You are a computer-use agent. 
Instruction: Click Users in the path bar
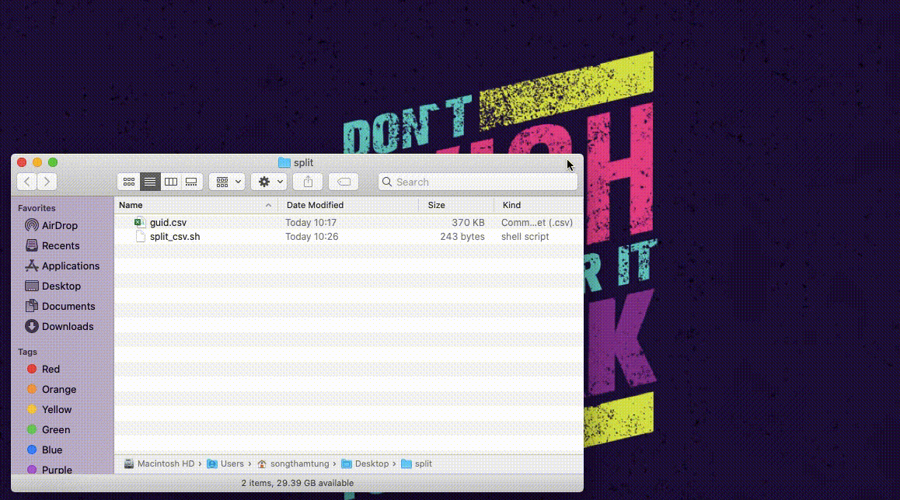click(225, 464)
